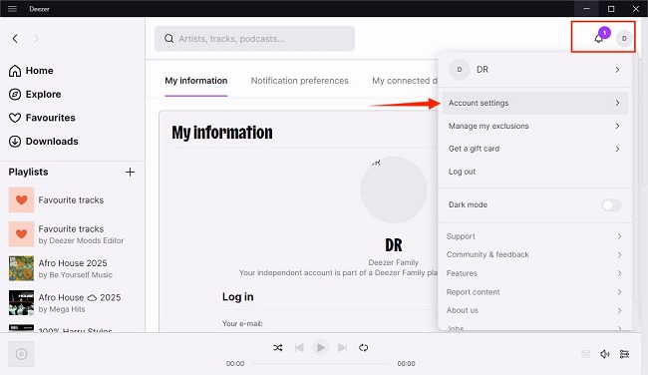Skip to next track
The image size is (648, 375).
tap(342, 348)
